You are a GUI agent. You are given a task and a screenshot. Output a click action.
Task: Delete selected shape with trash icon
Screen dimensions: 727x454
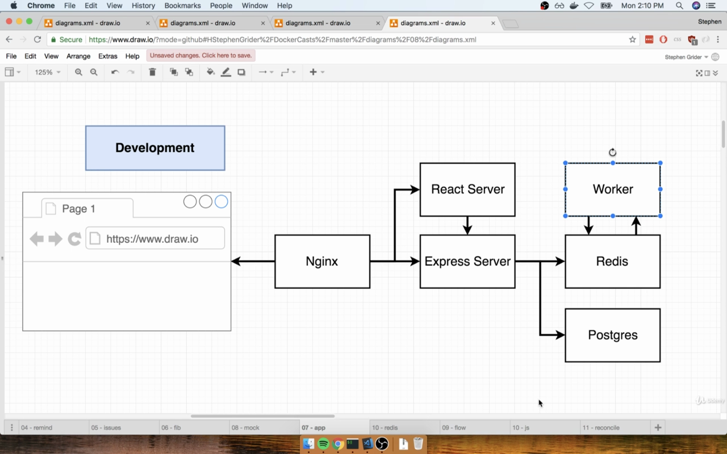click(152, 72)
